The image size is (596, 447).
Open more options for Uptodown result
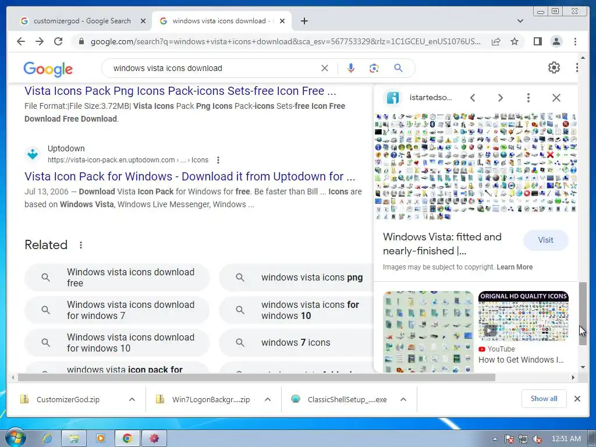coord(218,160)
